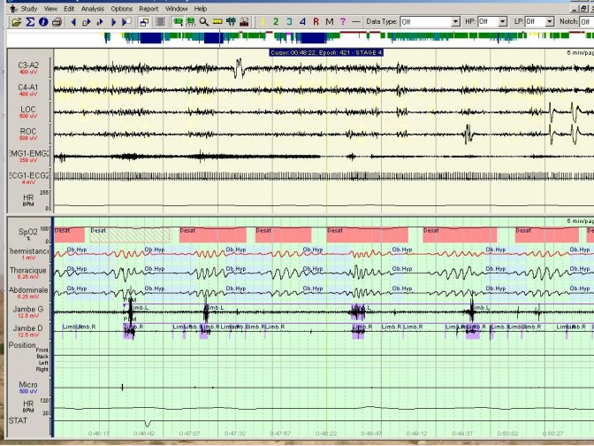This screenshot has height=446, width=594.
Task: Score the epoch as REM with R
Action: point(316,22)
